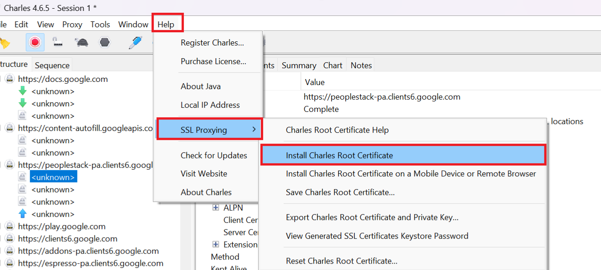Expand the ALPN node
The height and width of the screenshot is (270, 601).
coord(216,208)
